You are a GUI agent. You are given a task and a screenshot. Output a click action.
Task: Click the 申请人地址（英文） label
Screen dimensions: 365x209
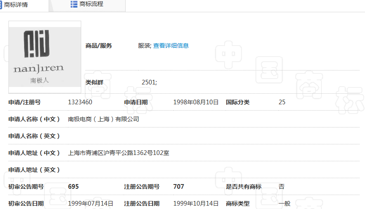point(34,170)
